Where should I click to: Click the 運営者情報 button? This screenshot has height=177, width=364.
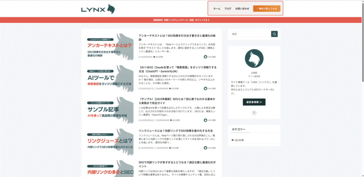(254, 102)
